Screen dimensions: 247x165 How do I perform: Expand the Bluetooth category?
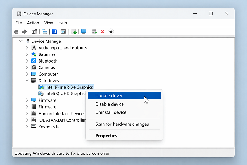point(27,61)
